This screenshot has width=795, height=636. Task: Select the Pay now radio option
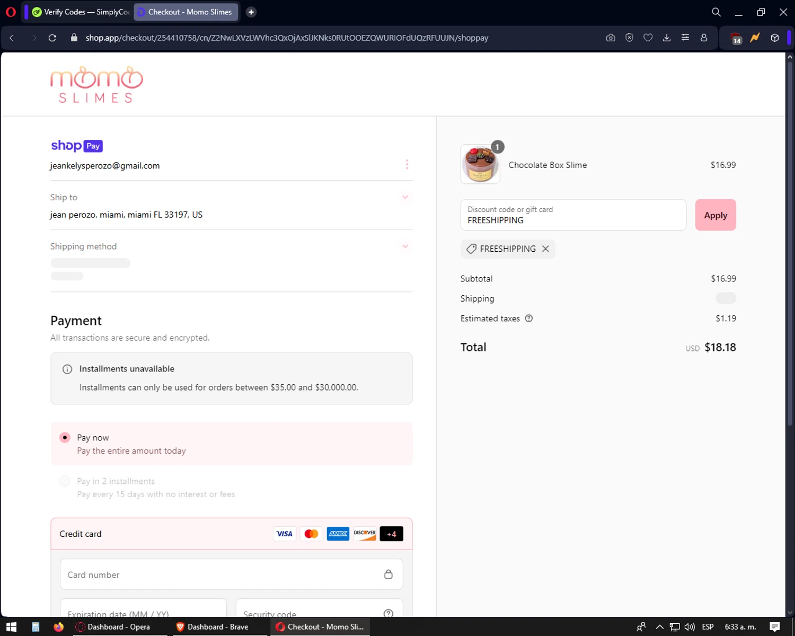pyautogui.click(x=65, y=438)
